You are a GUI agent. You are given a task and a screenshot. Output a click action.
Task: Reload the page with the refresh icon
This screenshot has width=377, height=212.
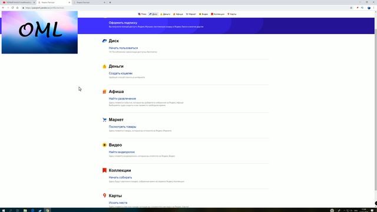[x=13, y=8]
